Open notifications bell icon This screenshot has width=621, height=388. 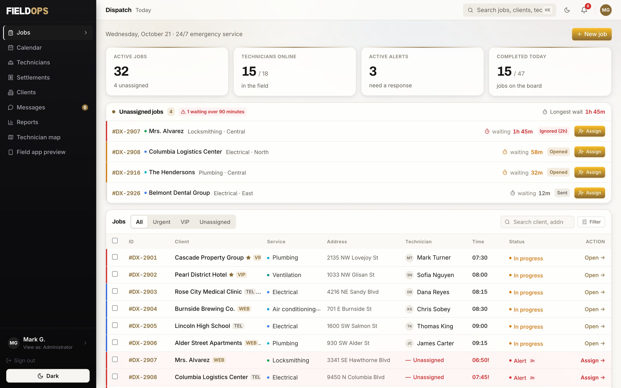(584, 10)
